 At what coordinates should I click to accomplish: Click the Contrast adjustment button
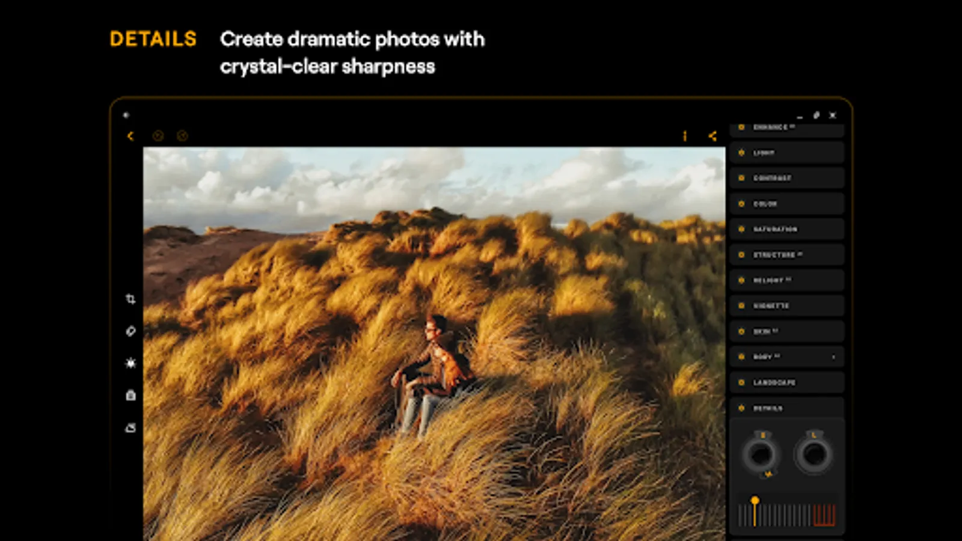(x=786, y=178)
